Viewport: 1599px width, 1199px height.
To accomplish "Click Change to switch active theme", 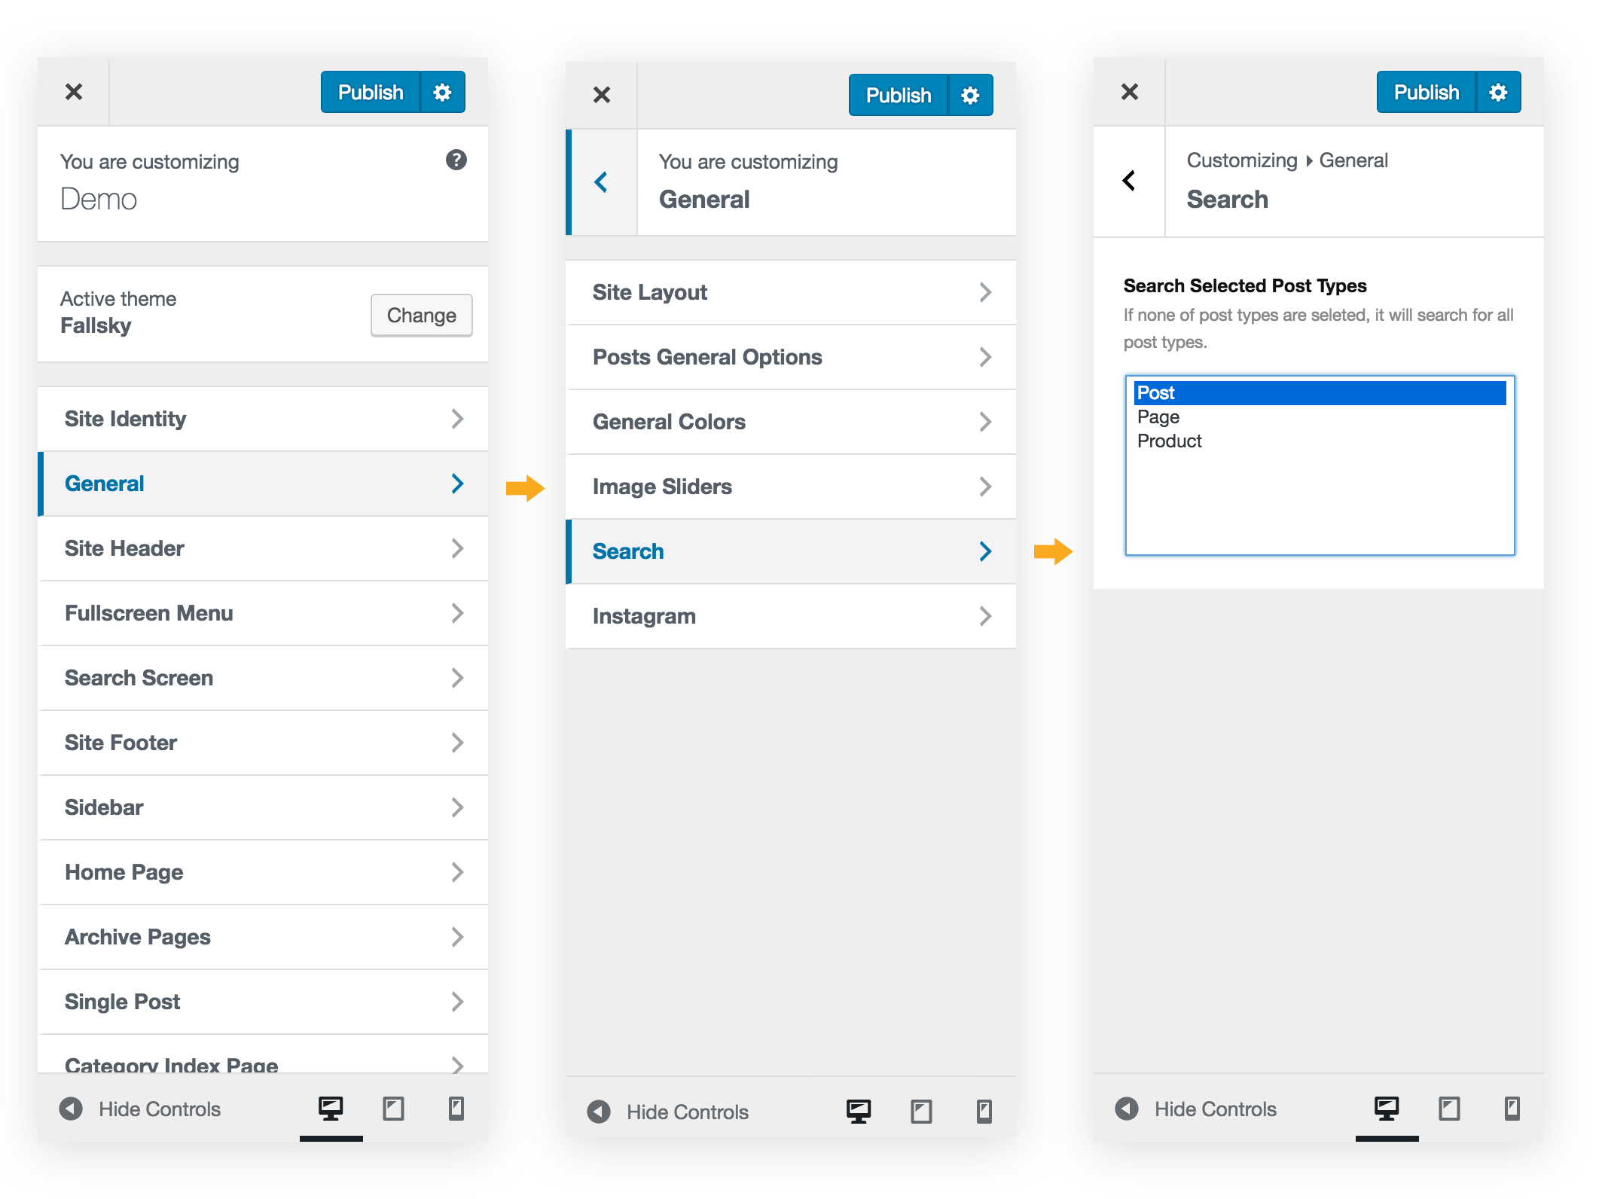I will tap(421, 315).
